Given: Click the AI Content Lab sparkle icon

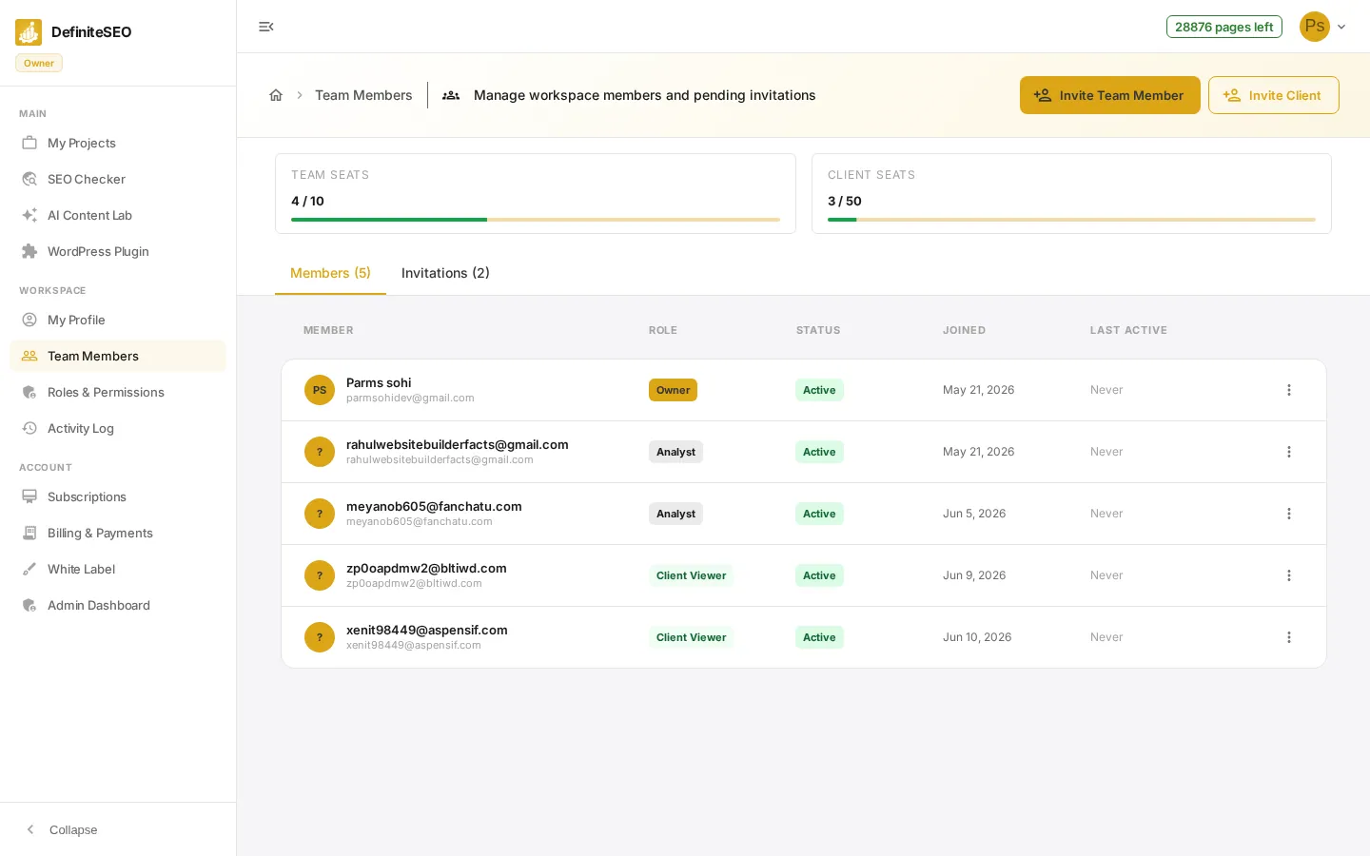Looking at the screenshot, I should tap(29, 215).
